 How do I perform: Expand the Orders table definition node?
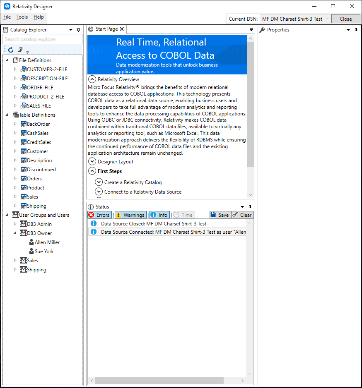point(15,178)
